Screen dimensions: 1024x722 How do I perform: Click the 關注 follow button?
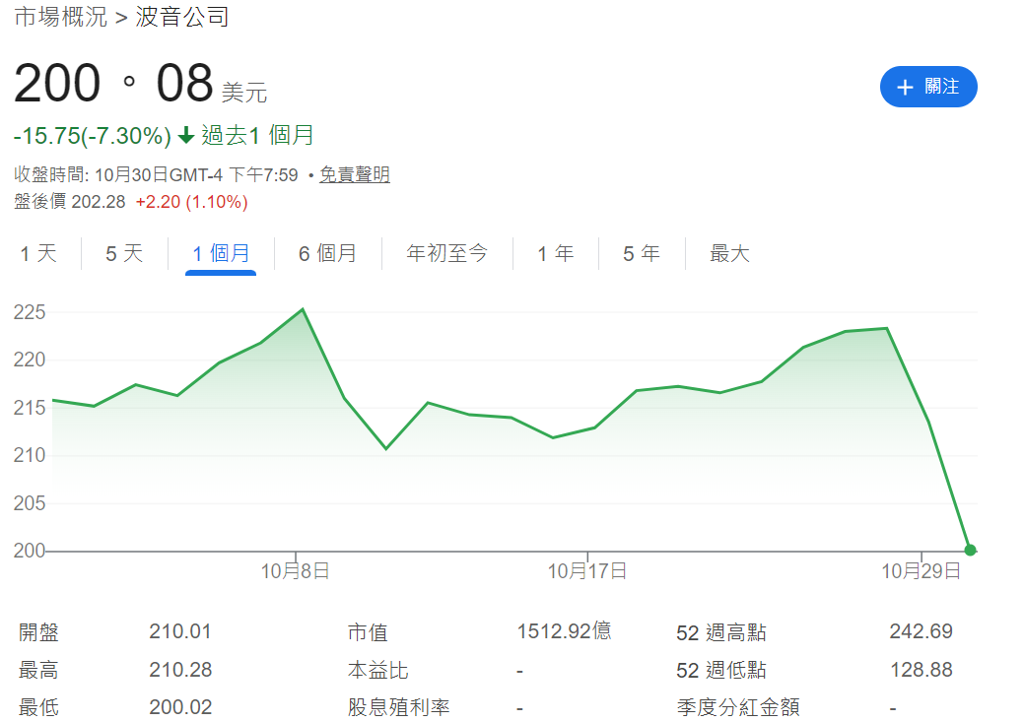tap(928, 87)
